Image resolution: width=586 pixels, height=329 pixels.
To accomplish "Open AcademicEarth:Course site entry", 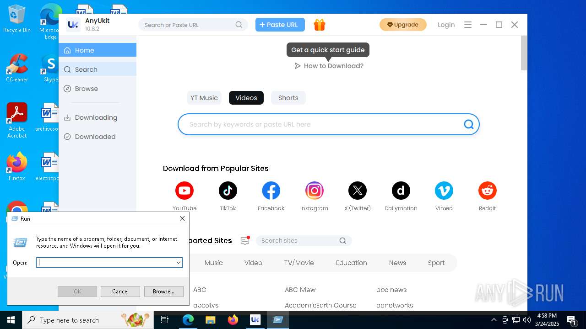I will click(x=320, y=305).
